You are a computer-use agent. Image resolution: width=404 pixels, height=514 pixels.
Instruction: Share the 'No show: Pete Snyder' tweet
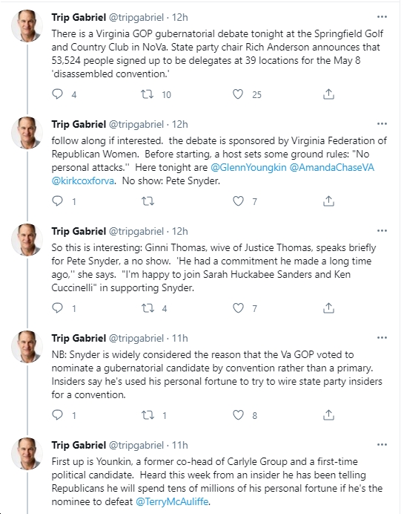(328, 201)
